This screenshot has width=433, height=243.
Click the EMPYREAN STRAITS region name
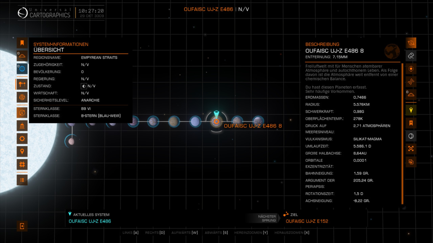pos(99,58)
